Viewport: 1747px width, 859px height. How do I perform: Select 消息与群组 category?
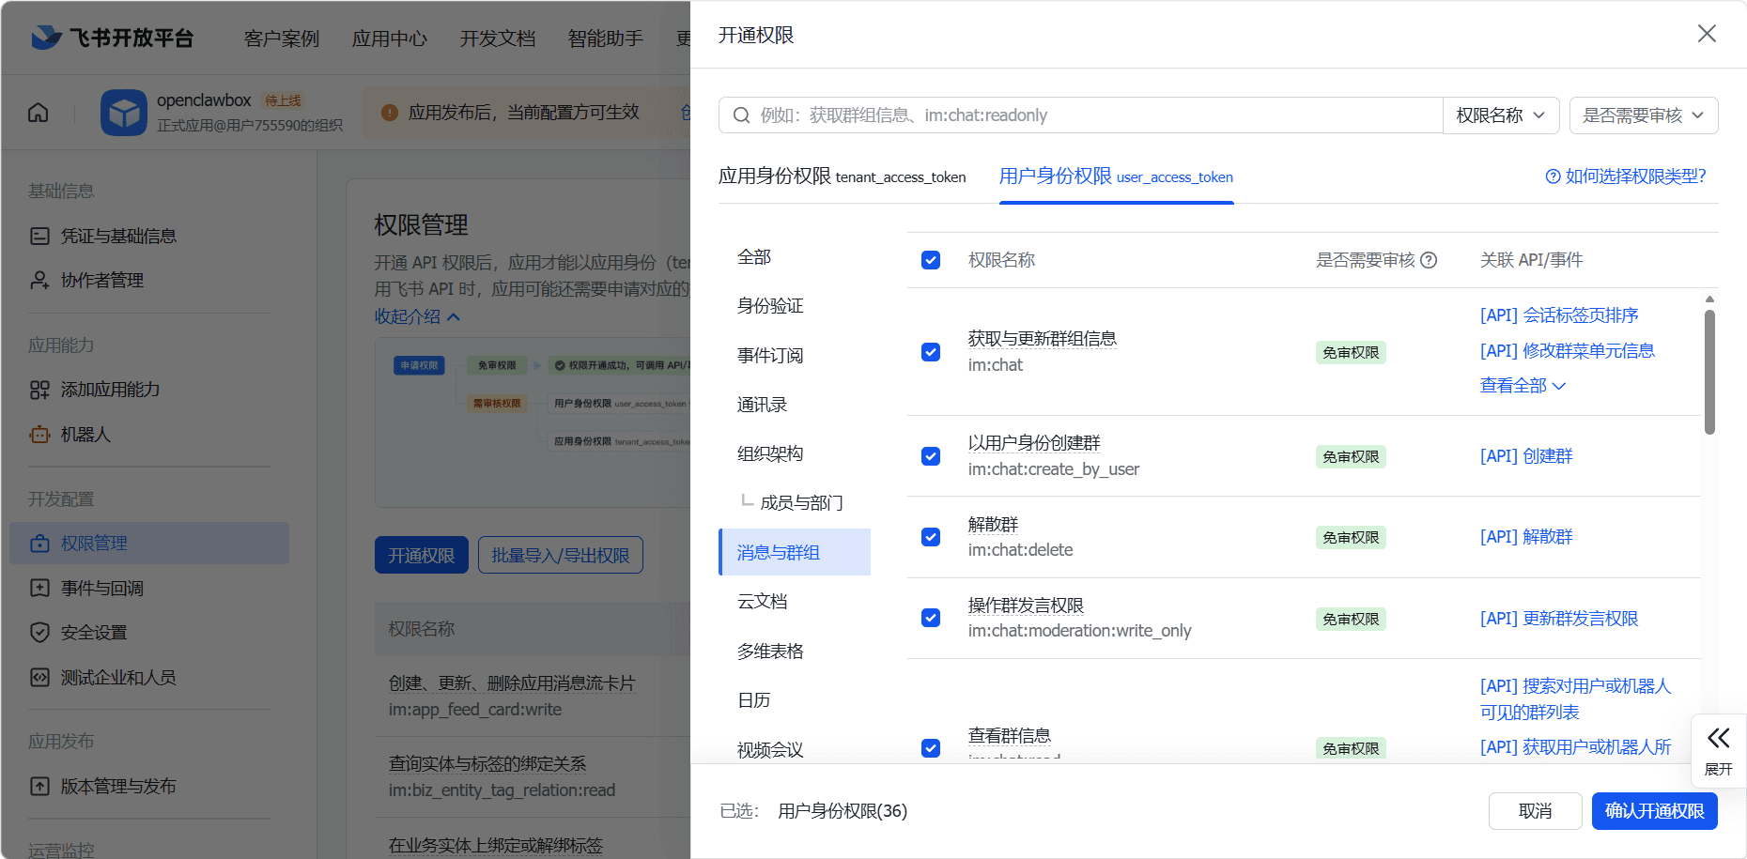pos(795,552)
